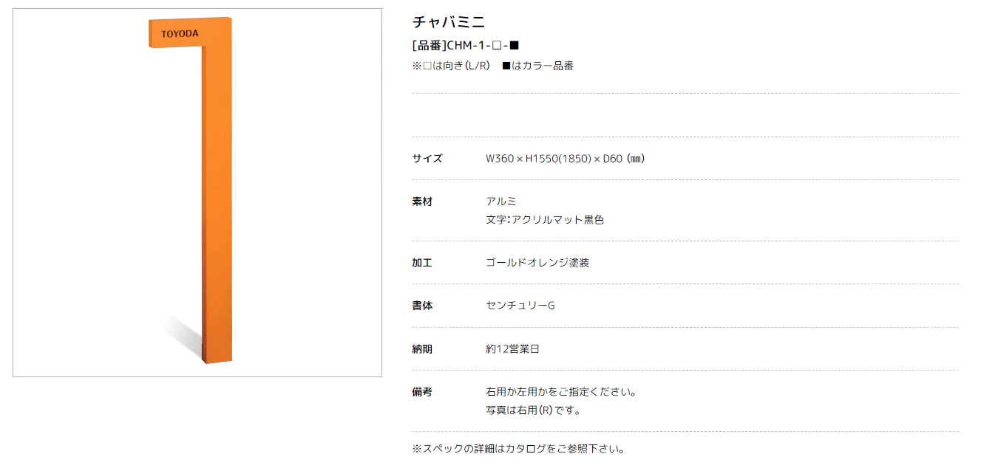Screen dimensions: 984x468
Task: Click the W360 × H1550 dimensions value
Action: pyautogui.click(x=566, y=158)
